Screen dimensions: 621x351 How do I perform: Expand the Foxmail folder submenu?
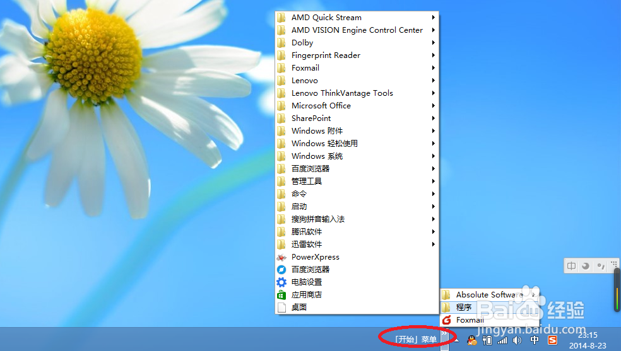[x=357, y=68]
